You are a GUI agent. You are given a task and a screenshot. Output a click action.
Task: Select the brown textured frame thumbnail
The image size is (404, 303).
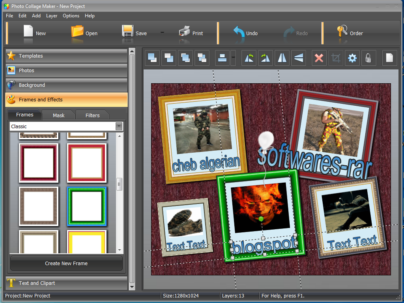39,206
